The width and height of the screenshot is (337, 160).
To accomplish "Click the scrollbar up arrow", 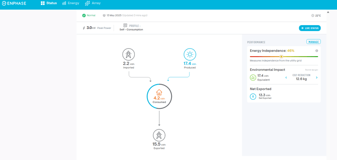I will (x=328, y=12).
